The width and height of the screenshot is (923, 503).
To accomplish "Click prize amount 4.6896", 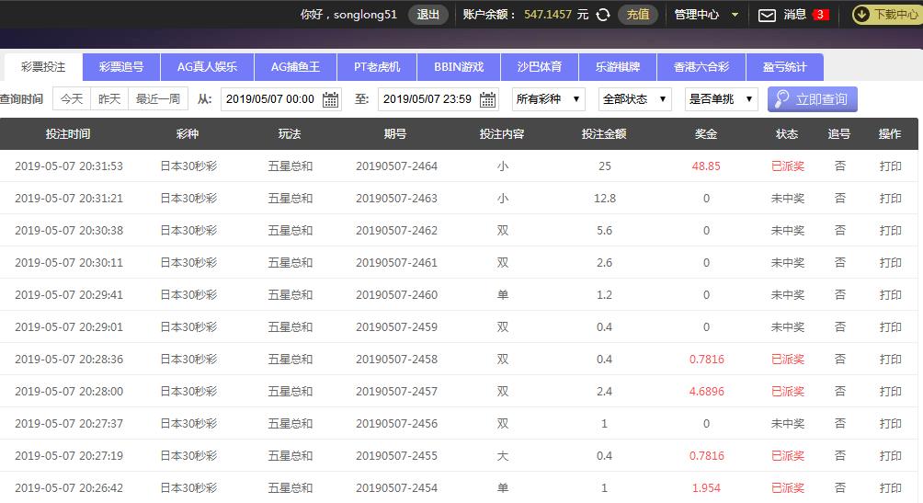I will [706, 391].
